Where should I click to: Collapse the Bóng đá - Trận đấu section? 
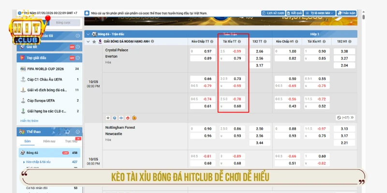click(x=88, y=34)
